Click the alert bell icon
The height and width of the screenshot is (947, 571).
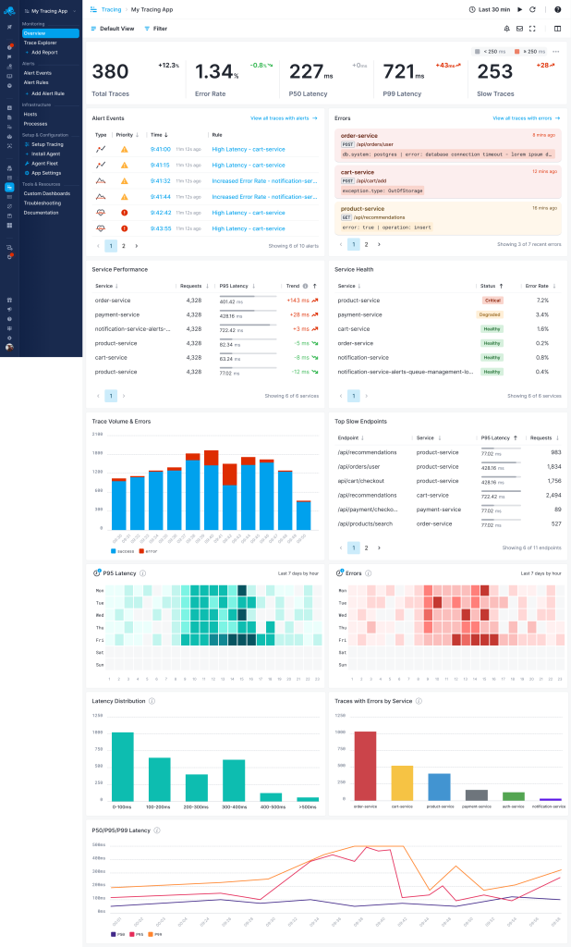(507, 29)
